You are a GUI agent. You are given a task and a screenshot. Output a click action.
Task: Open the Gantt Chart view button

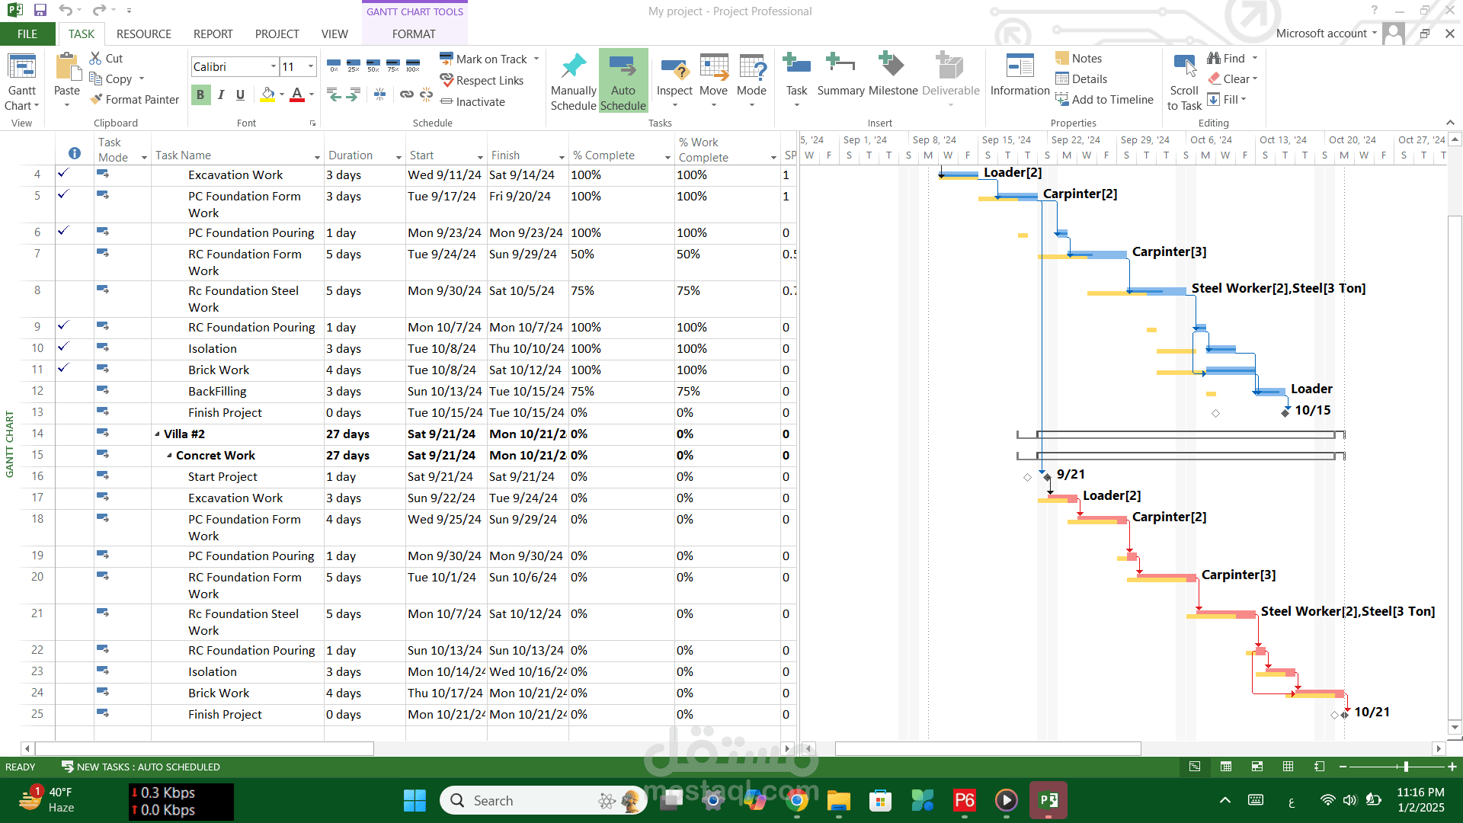click(x=21, y=82)
